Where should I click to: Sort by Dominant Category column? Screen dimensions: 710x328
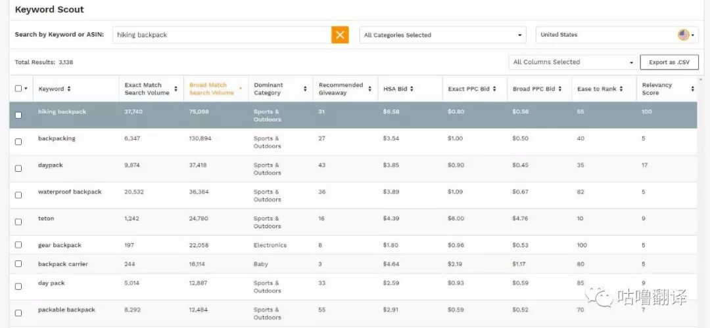[305, 89]
